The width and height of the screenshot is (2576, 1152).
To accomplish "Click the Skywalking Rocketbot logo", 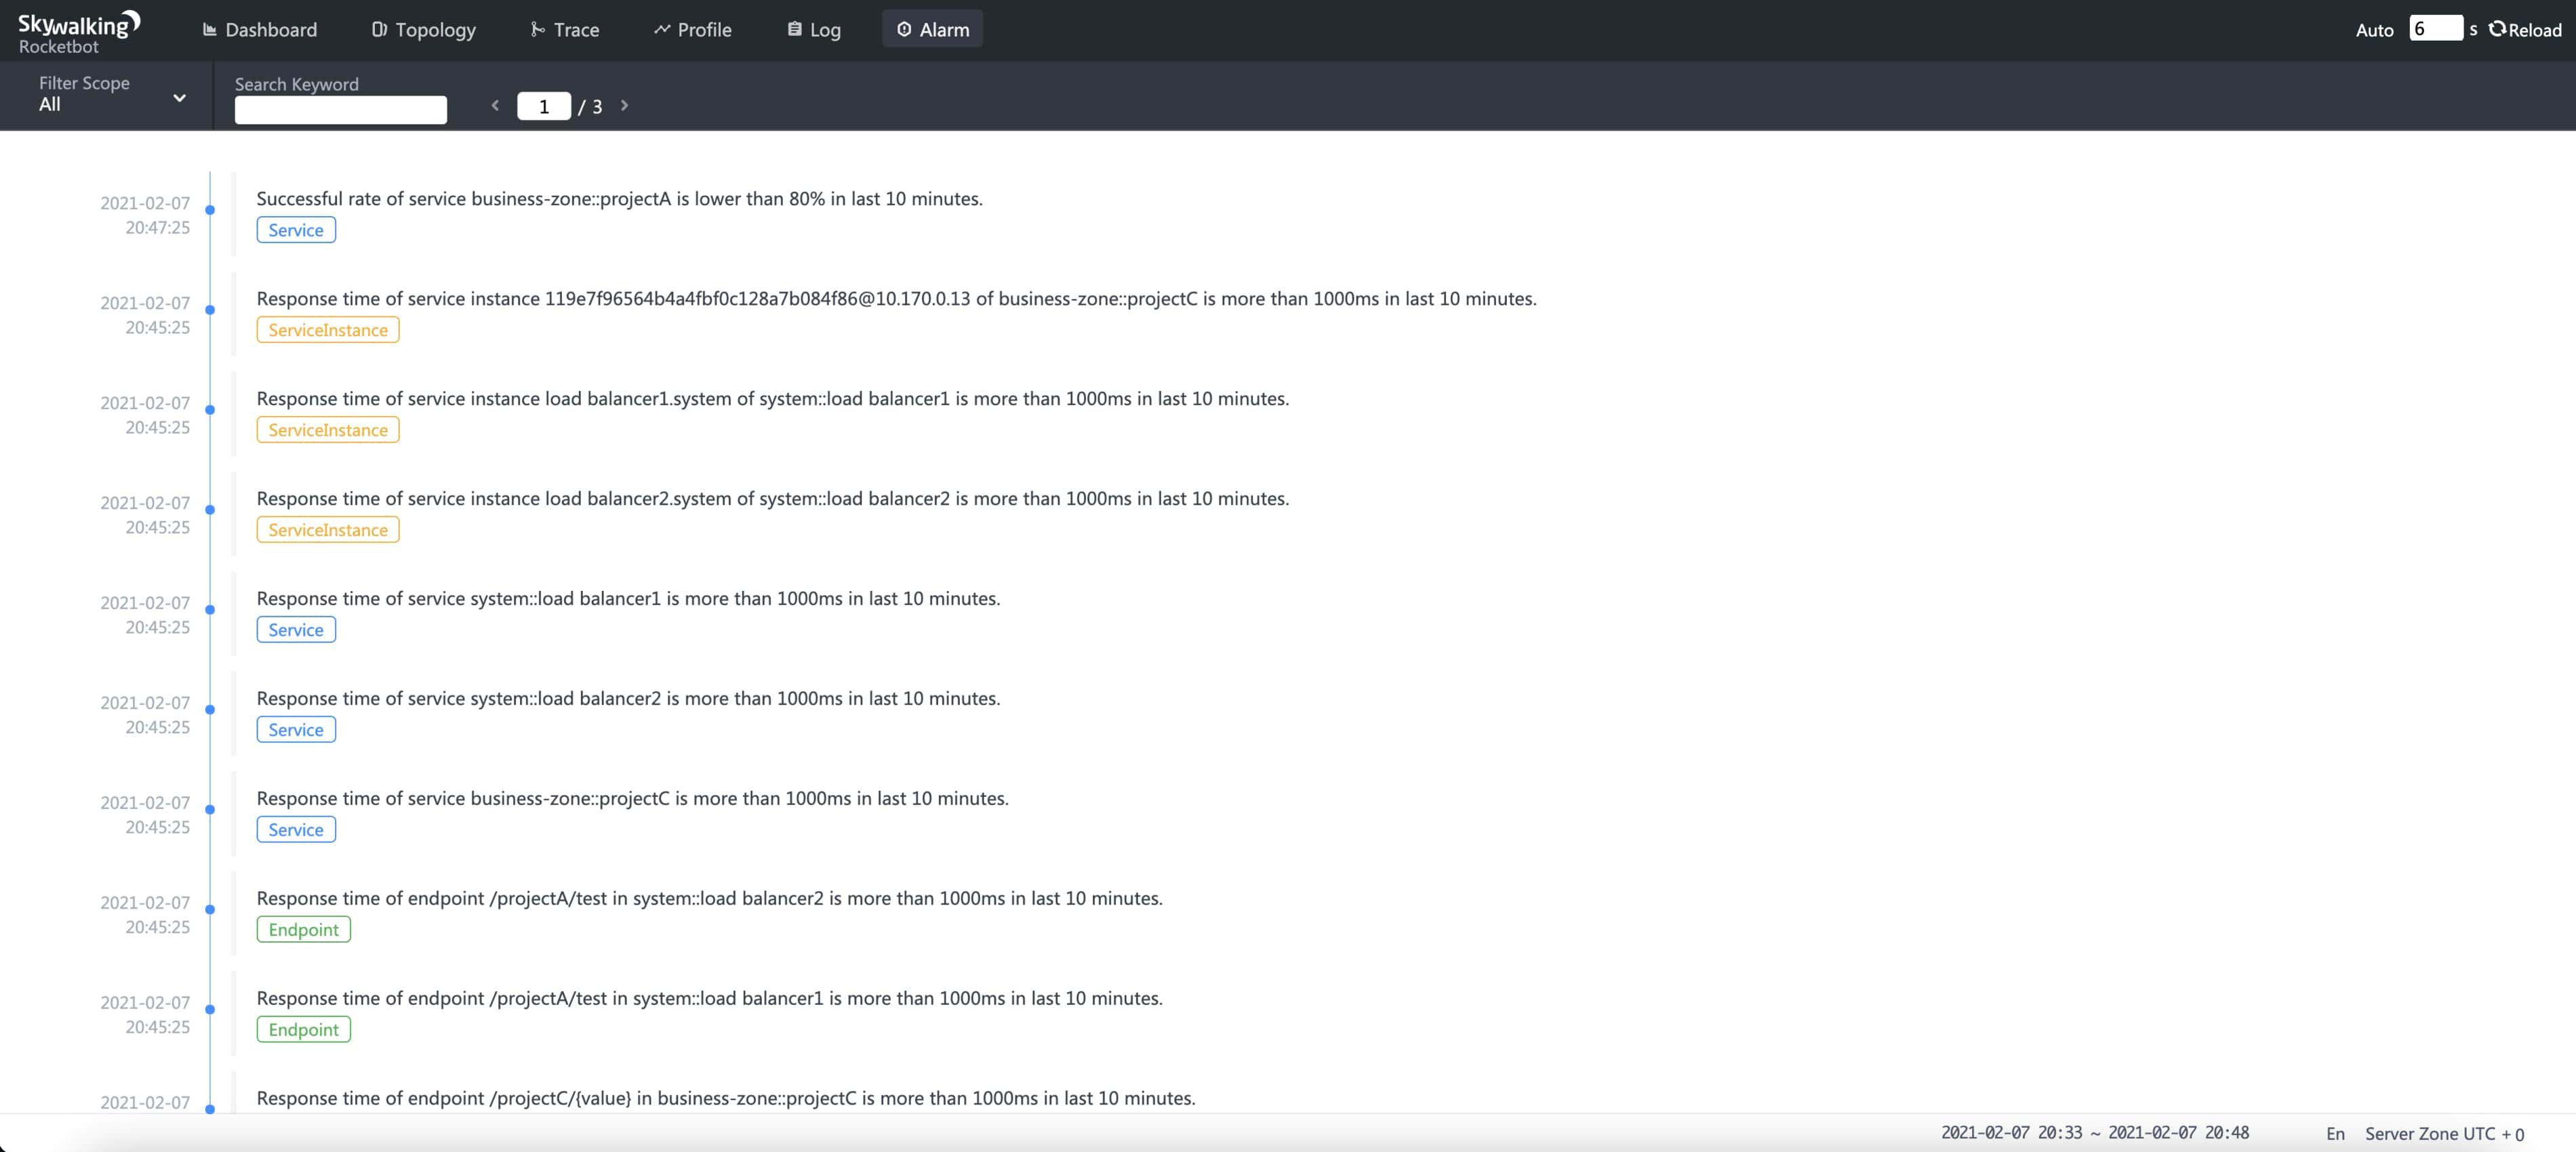I will [x=78, y=32].
